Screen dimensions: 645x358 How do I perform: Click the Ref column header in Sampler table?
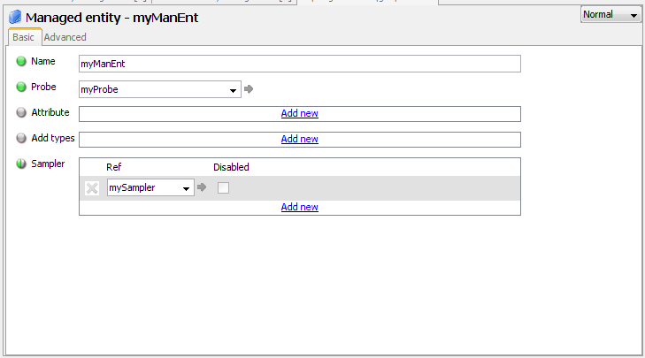pyautogui.click(x=113, y=167)
